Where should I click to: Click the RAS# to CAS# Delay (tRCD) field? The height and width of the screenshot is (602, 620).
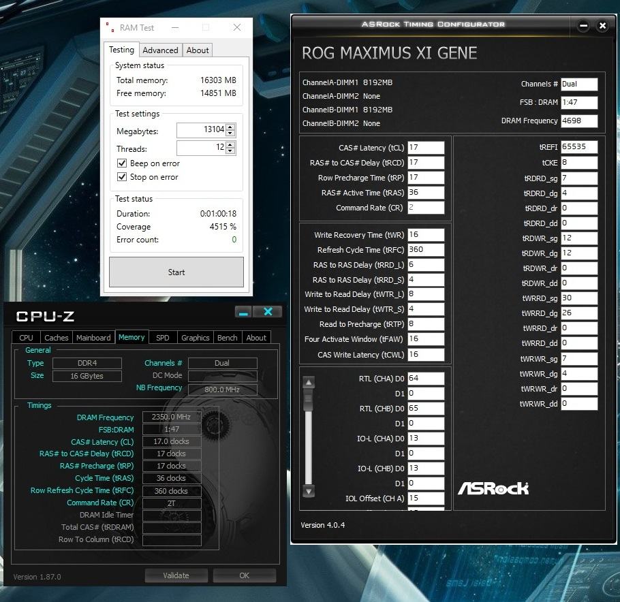[426, 163]
